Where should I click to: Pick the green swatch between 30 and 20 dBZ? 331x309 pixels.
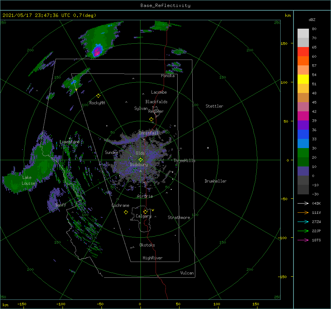[x=303, y=153]
